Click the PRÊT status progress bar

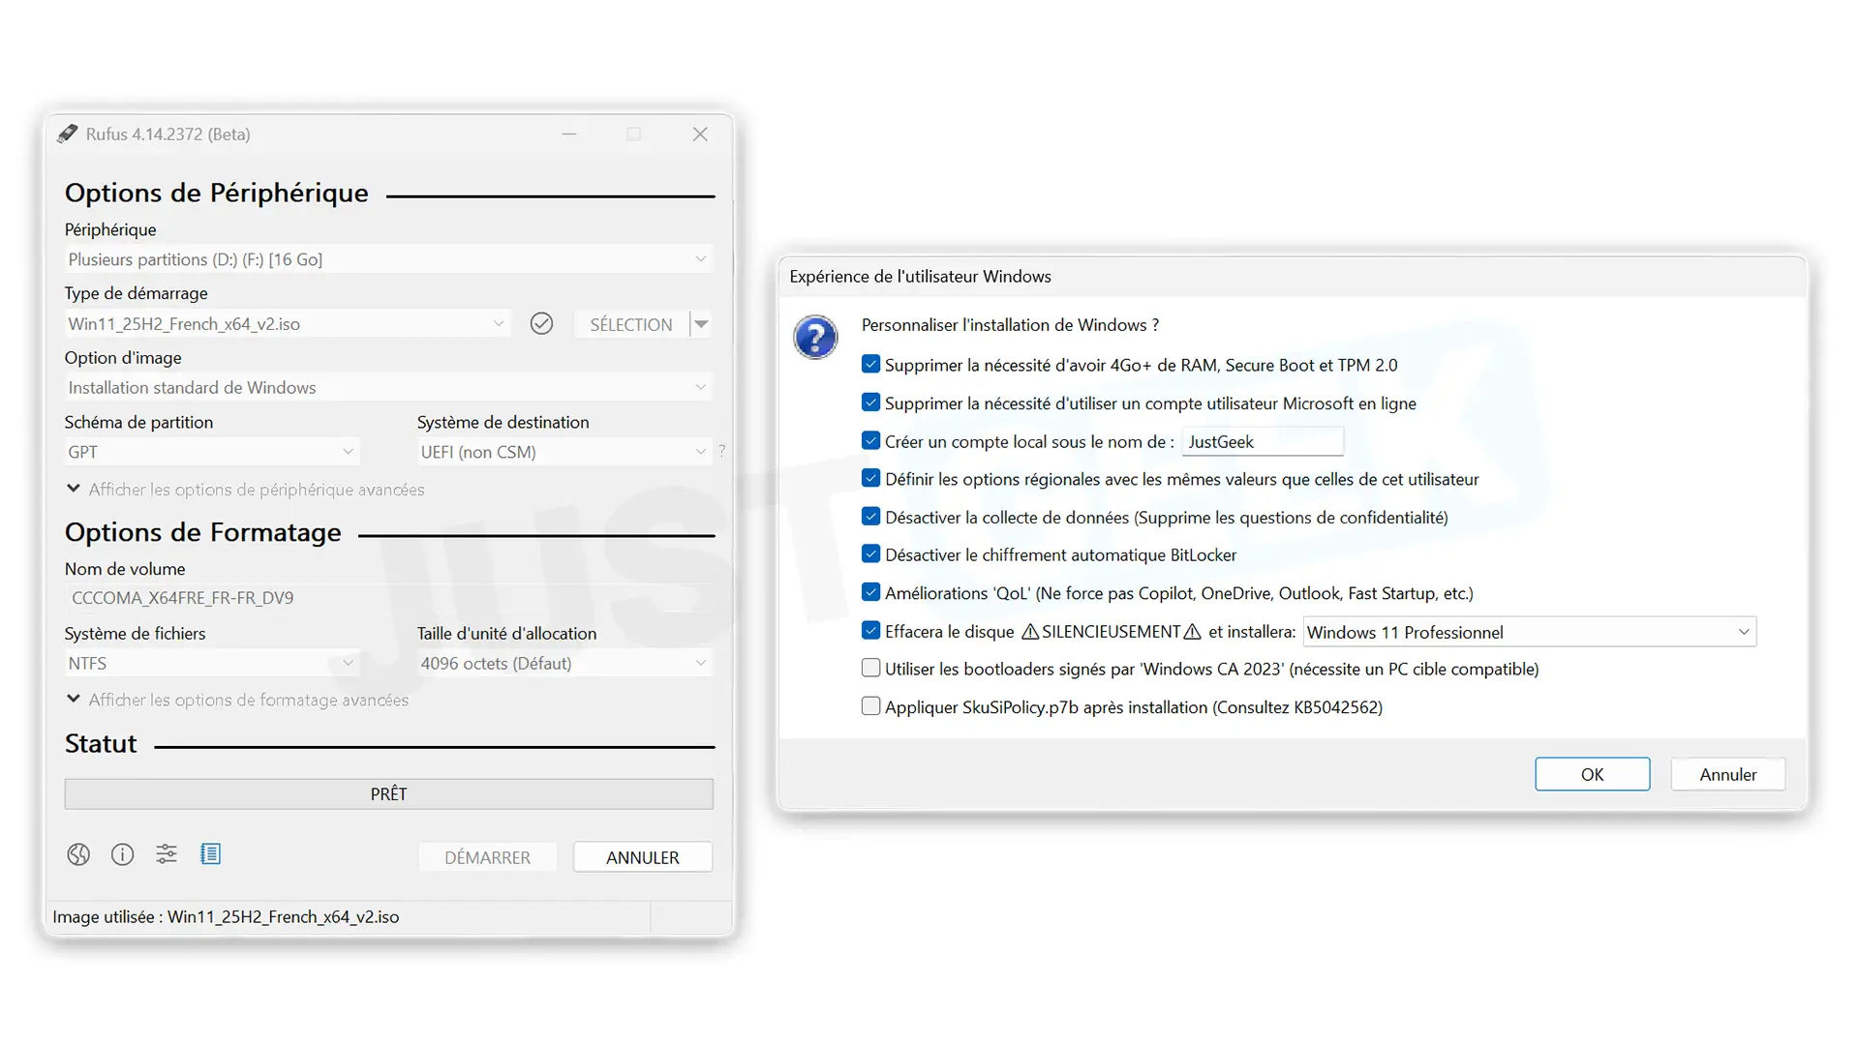pos(389,794)
